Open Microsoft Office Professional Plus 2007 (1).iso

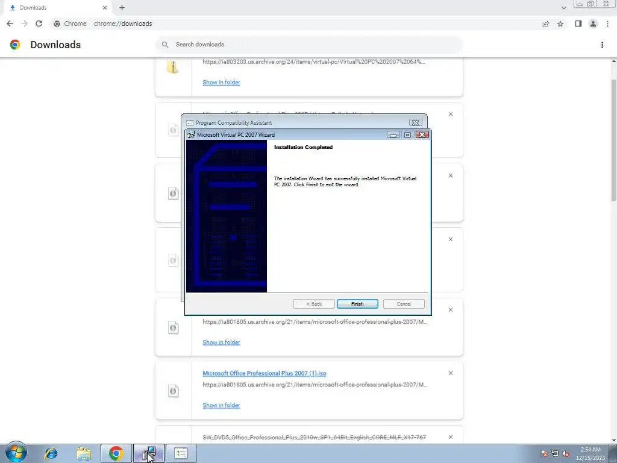(265, 373)
